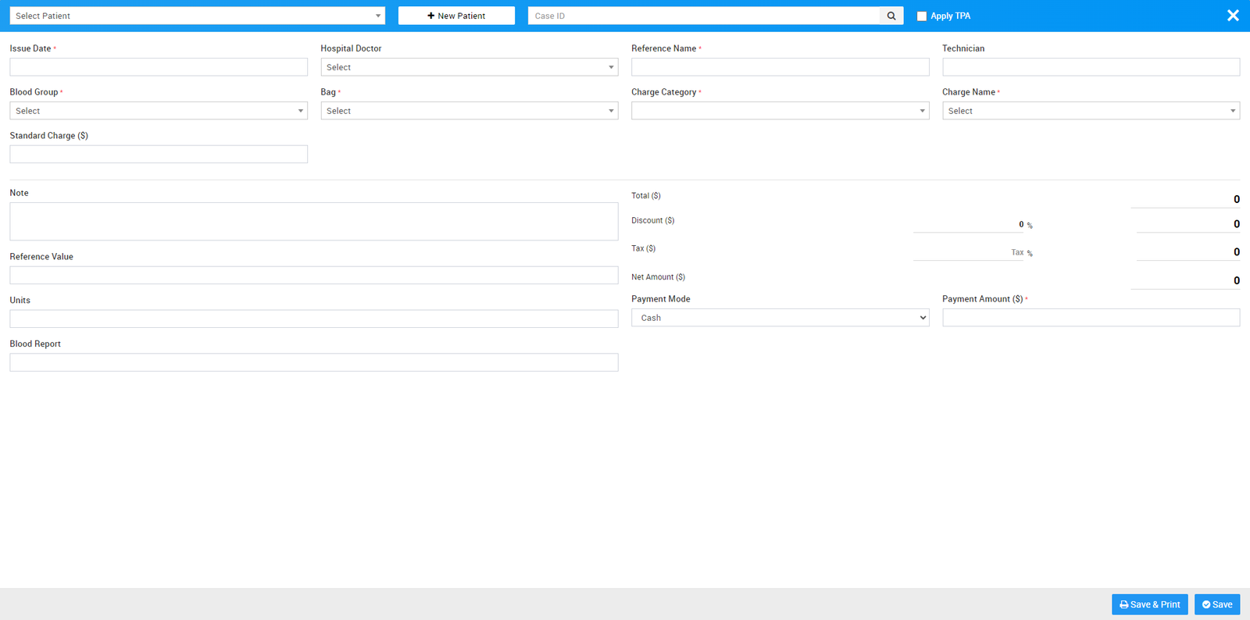
Task: Click into the Reference Name field
Action: pos(780,67)
